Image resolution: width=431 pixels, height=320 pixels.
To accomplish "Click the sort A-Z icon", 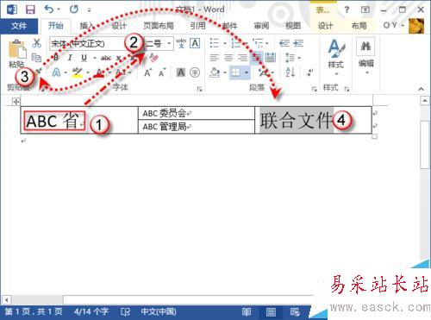I will (290, 72).
